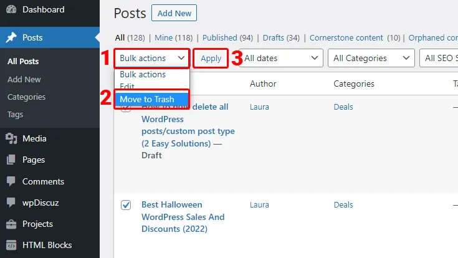
Task: Open Pages menu label
Action: pyautogui.click(x=34, y=160)
